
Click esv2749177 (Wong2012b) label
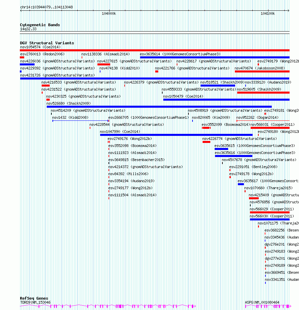tap(130, 188)
